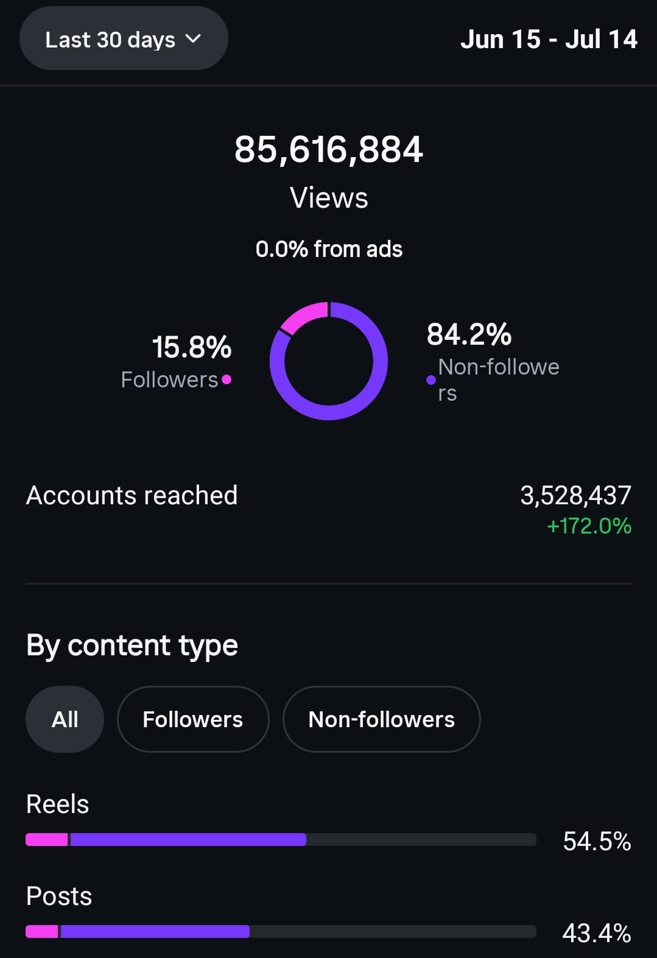The width and height of the screenshot is (657, 958).
Task: Select the Followers filter chip
Action: (x=193, y=719)
